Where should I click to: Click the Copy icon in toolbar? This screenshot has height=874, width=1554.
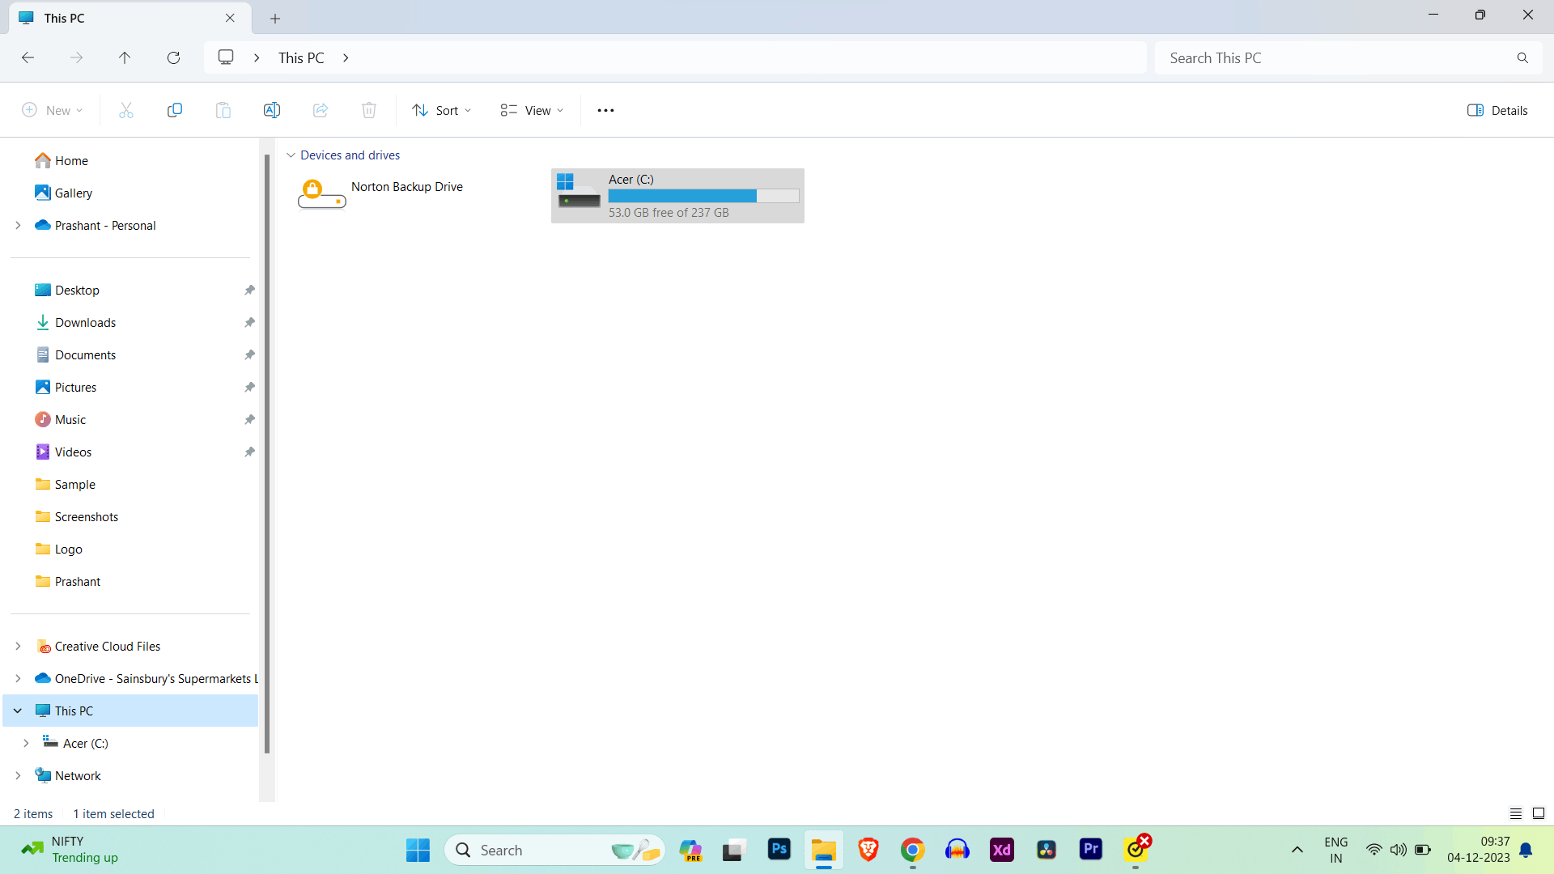tap(175, 110)
